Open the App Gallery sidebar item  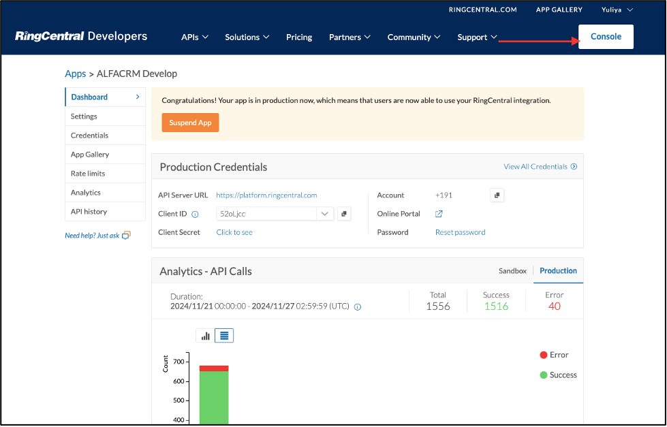point(105,155)
